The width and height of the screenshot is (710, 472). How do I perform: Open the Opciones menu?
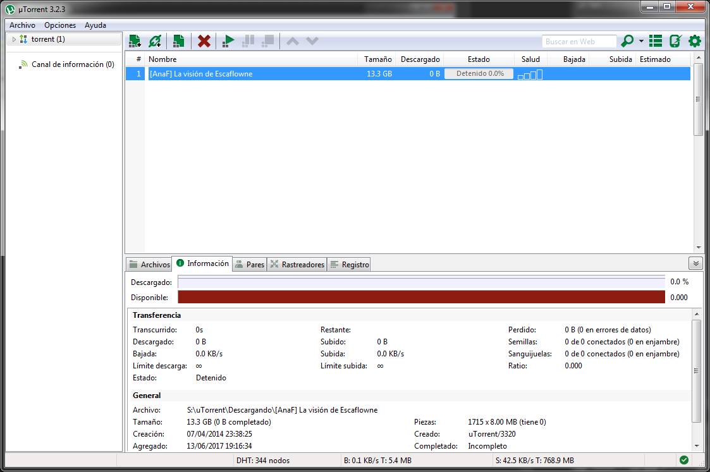59,25
